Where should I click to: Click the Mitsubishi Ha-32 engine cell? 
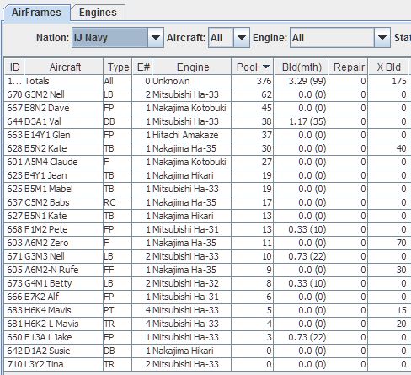point(192,283)
